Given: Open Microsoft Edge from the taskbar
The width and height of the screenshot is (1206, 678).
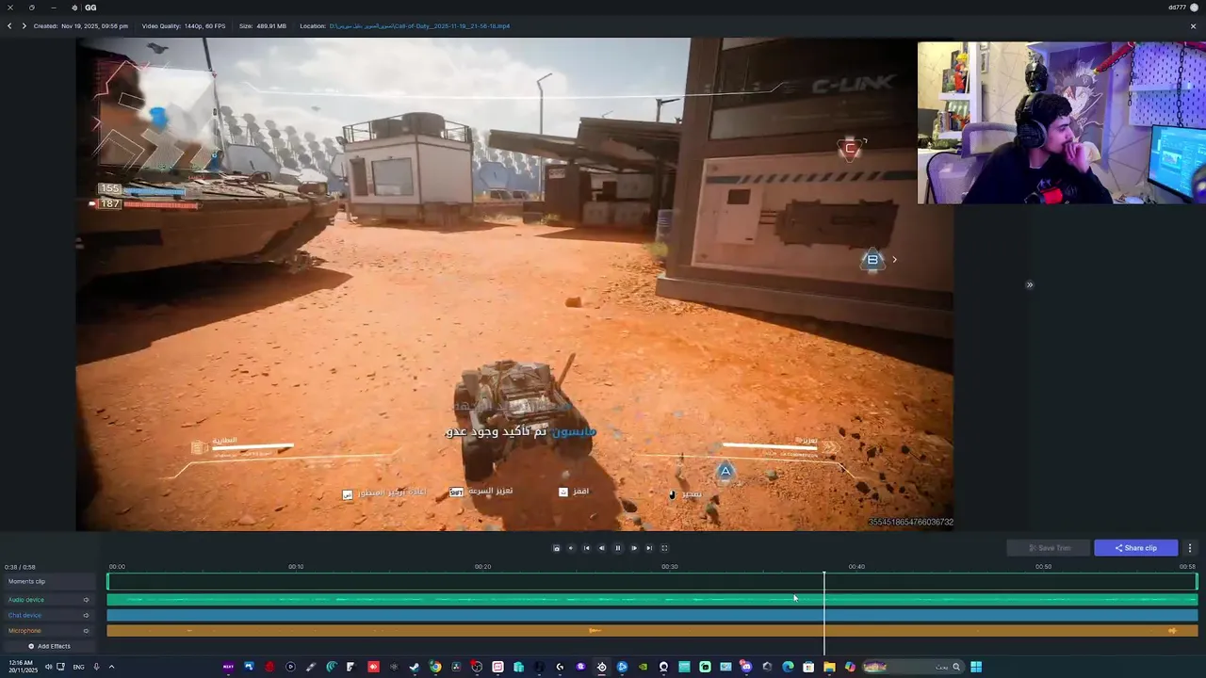Looking at the screenshot, I should point(788,667).
